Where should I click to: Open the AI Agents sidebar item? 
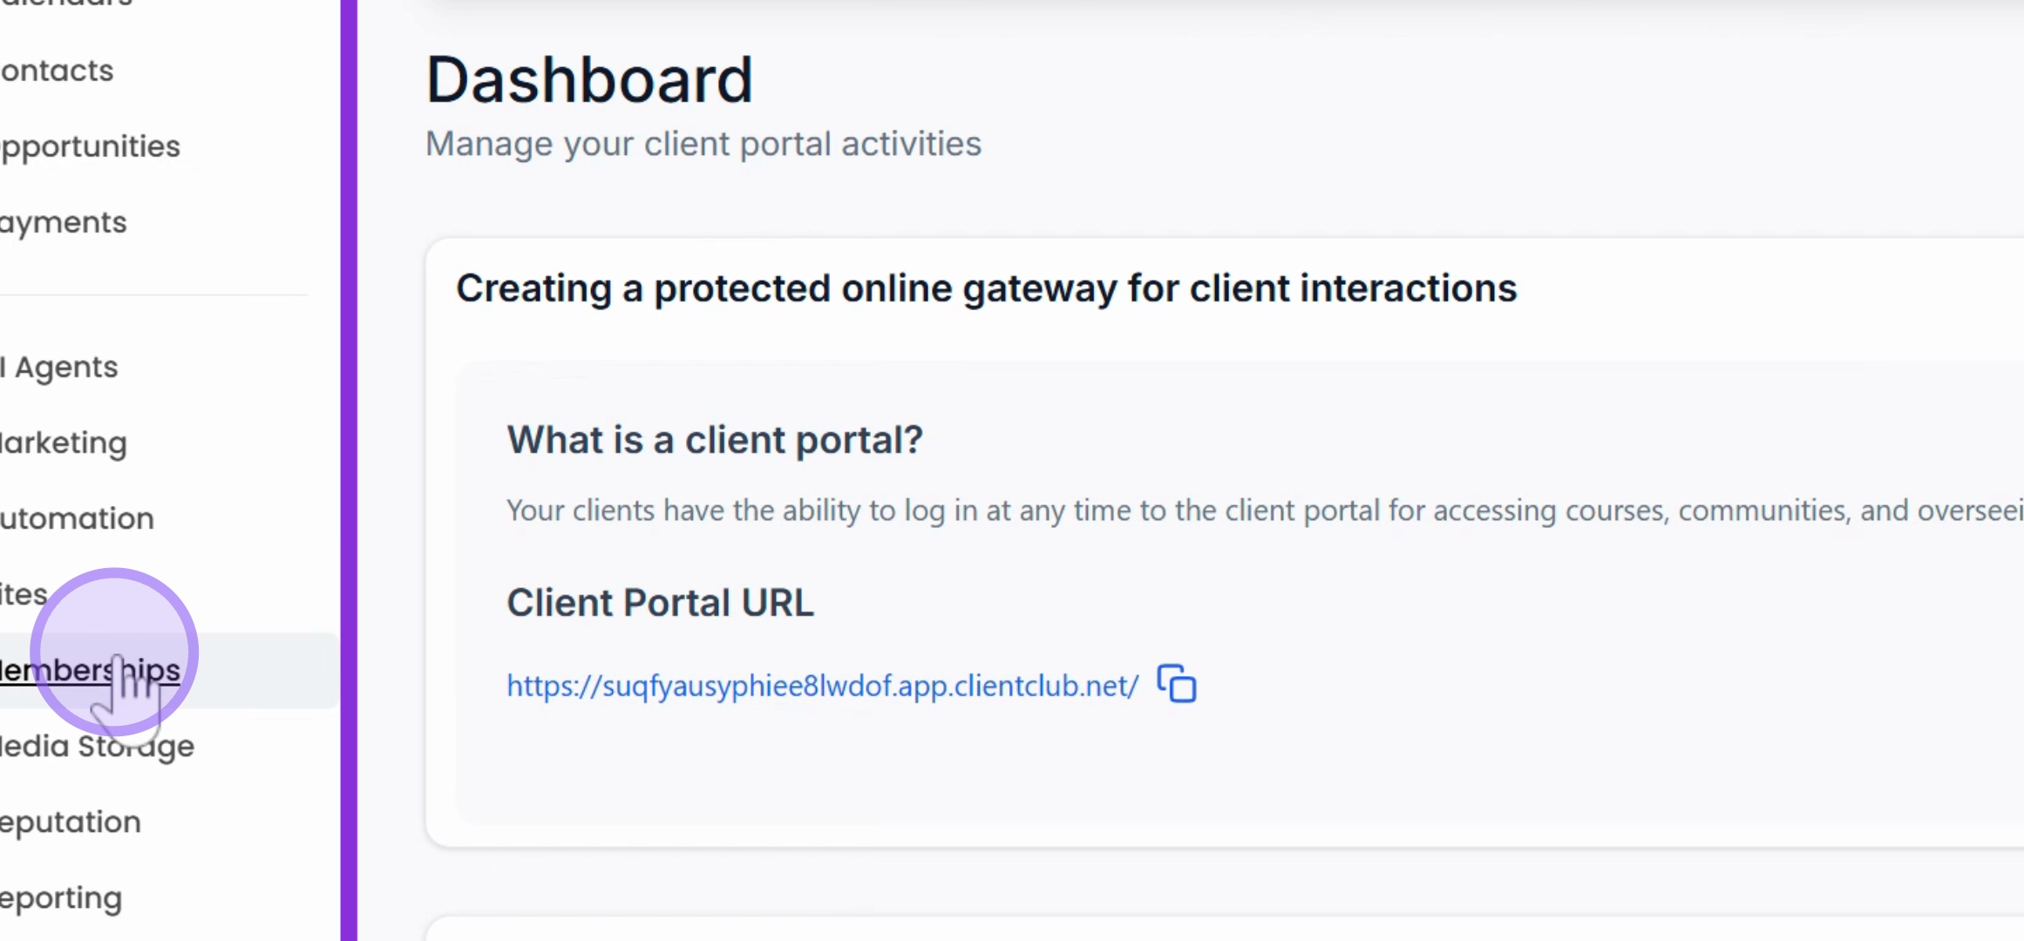coord(59,367)
